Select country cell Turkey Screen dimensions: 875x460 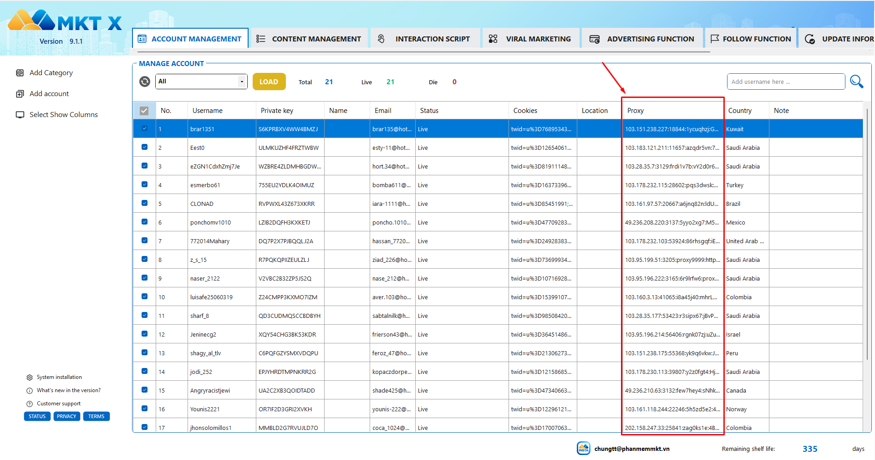click(746, 185)
